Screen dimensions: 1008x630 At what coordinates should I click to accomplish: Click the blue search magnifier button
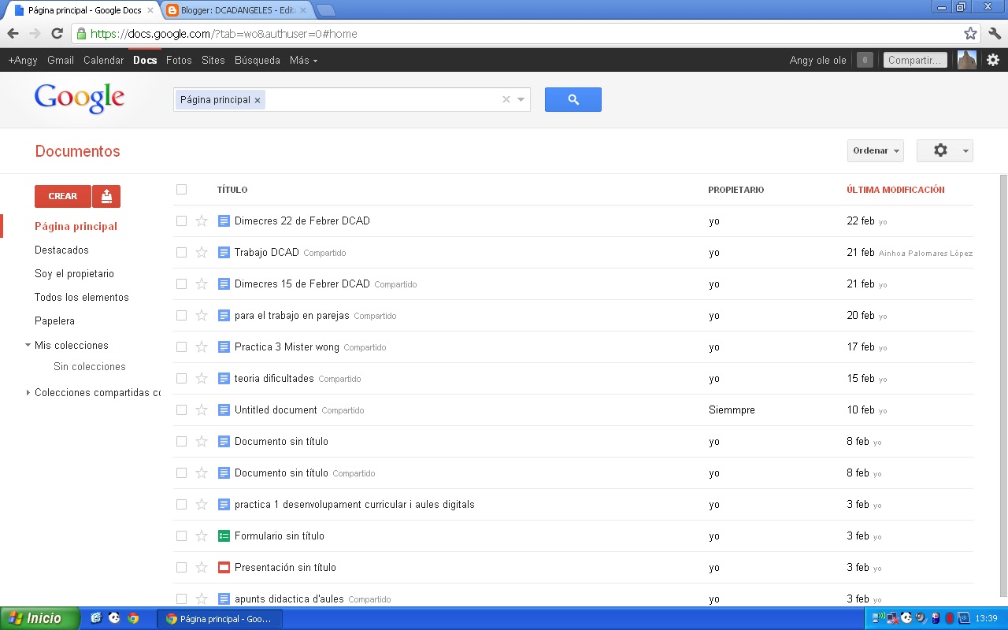coord(573,99)
